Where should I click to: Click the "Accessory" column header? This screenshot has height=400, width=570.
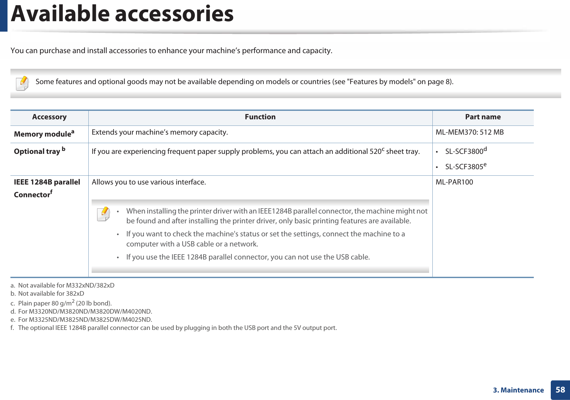tap(49, 117)
